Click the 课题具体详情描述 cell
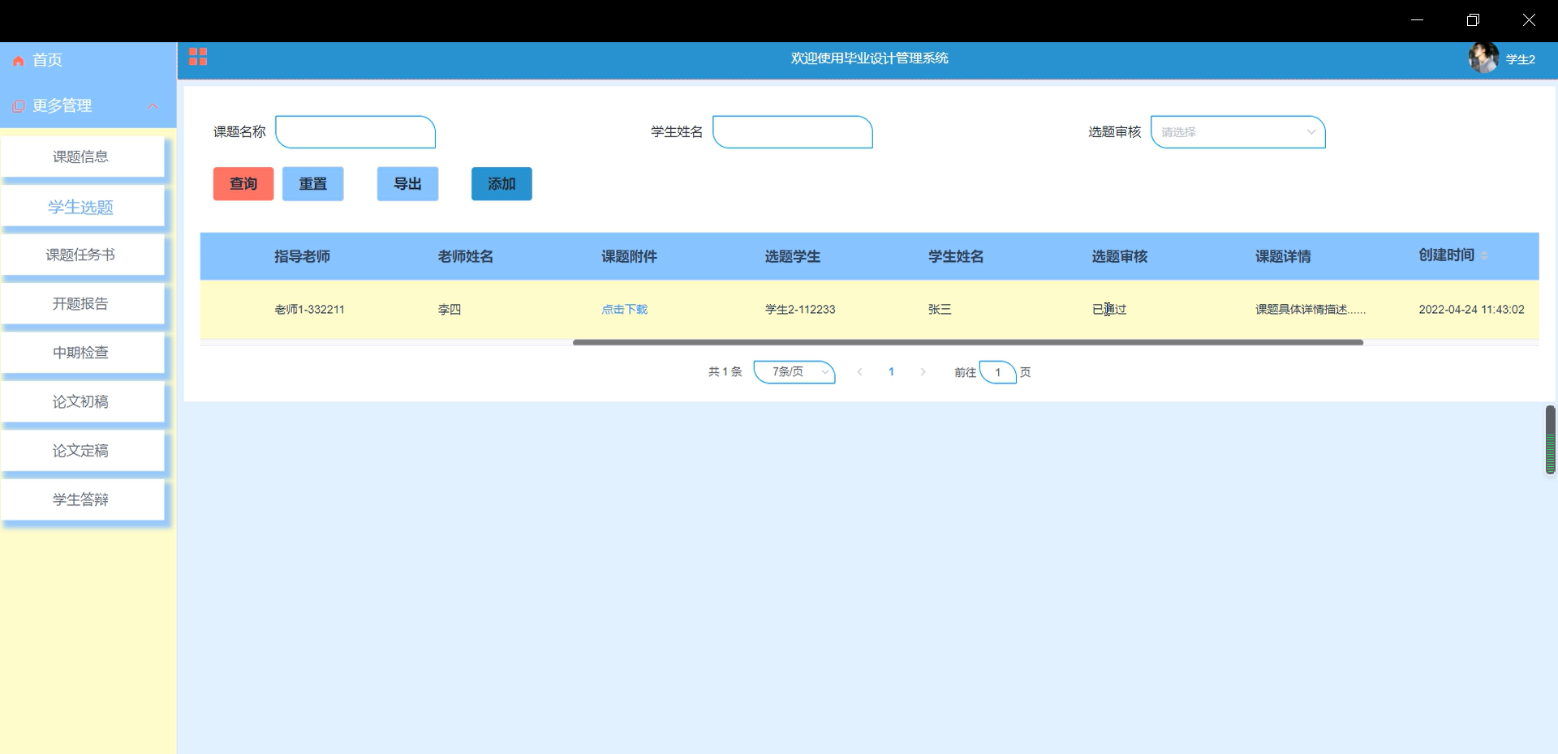 (1311, 310)
